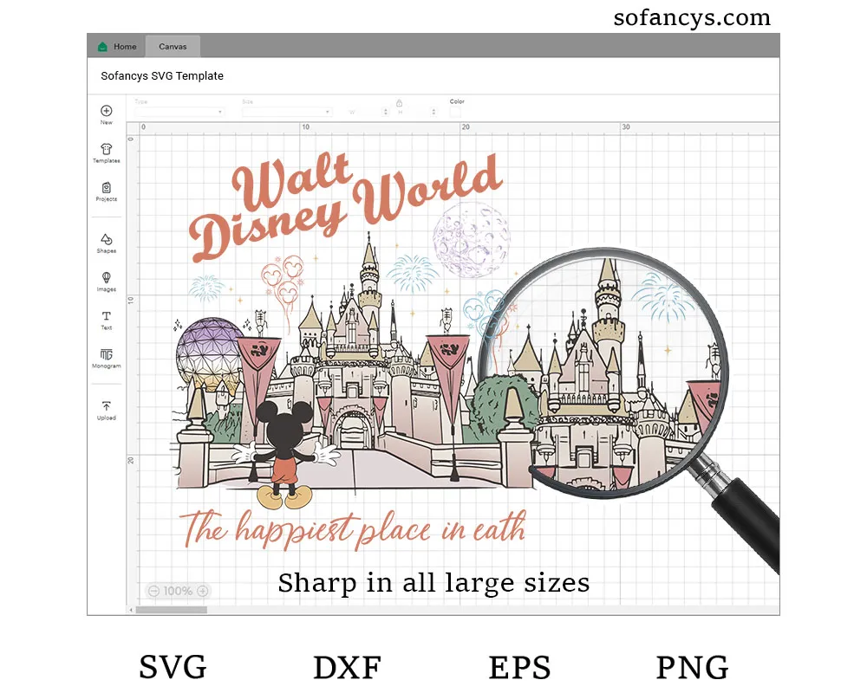The height and width of the screenshot is (693, 867).
Task: Open the Home tab
Action: 117,47
